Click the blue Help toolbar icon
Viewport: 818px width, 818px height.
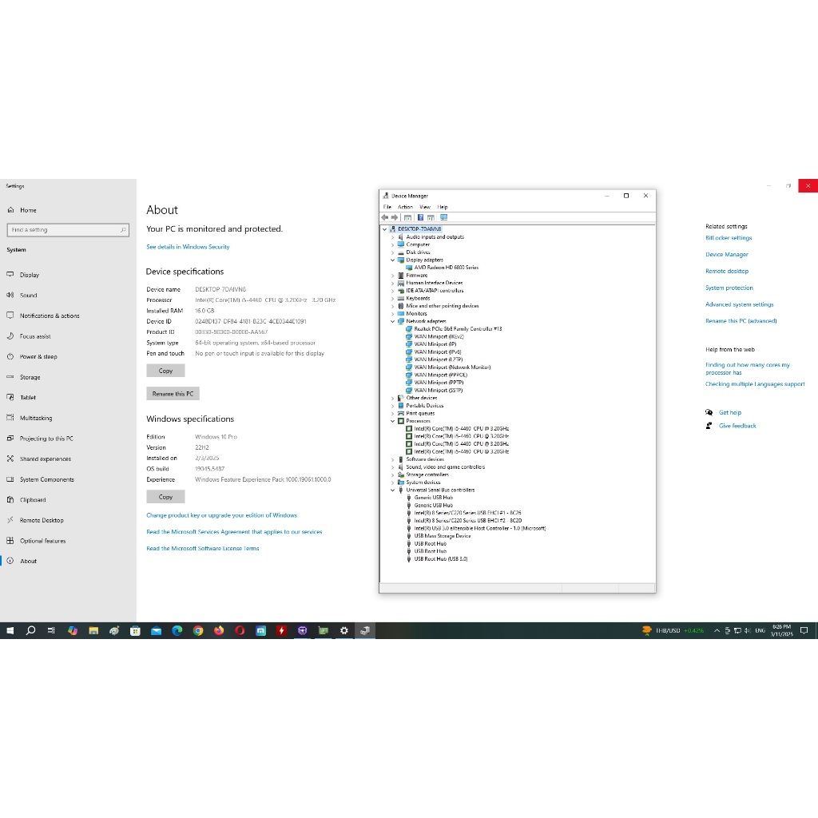point(420,217)
